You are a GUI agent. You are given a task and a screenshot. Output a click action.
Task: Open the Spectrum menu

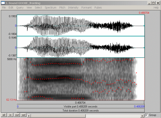click(x=51, y=8)
